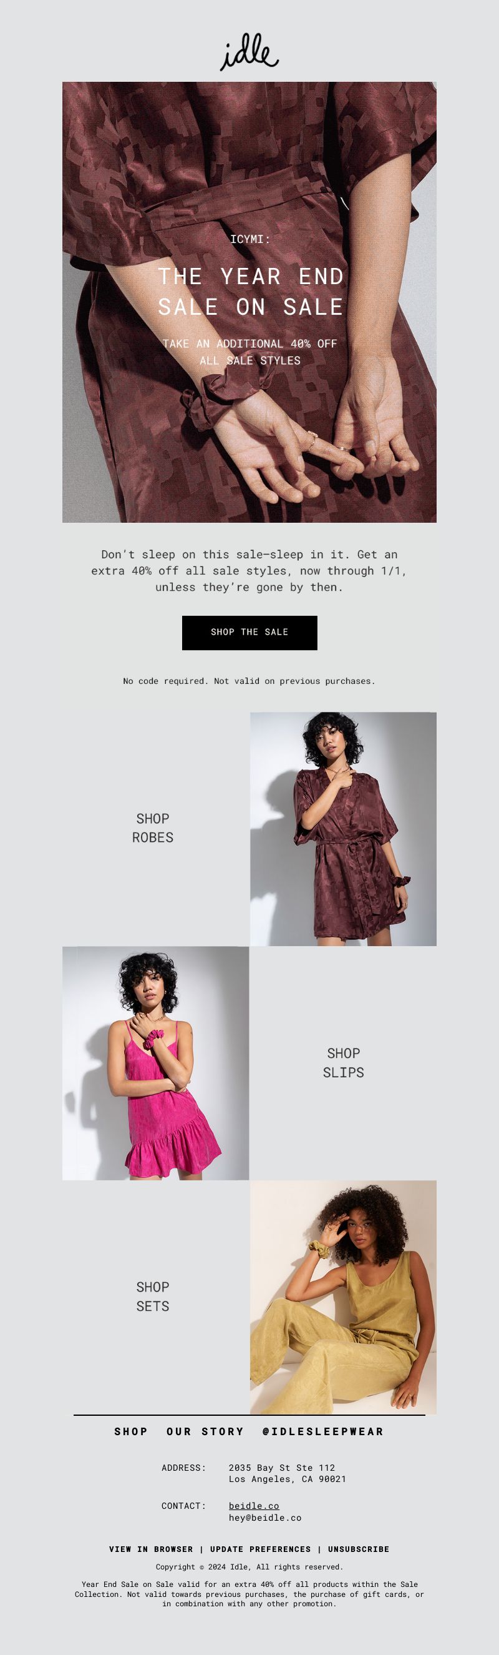Open OUR STORY footer link
The height and width of the screenshot is (1655, 499).
(x=205, y=1431)
